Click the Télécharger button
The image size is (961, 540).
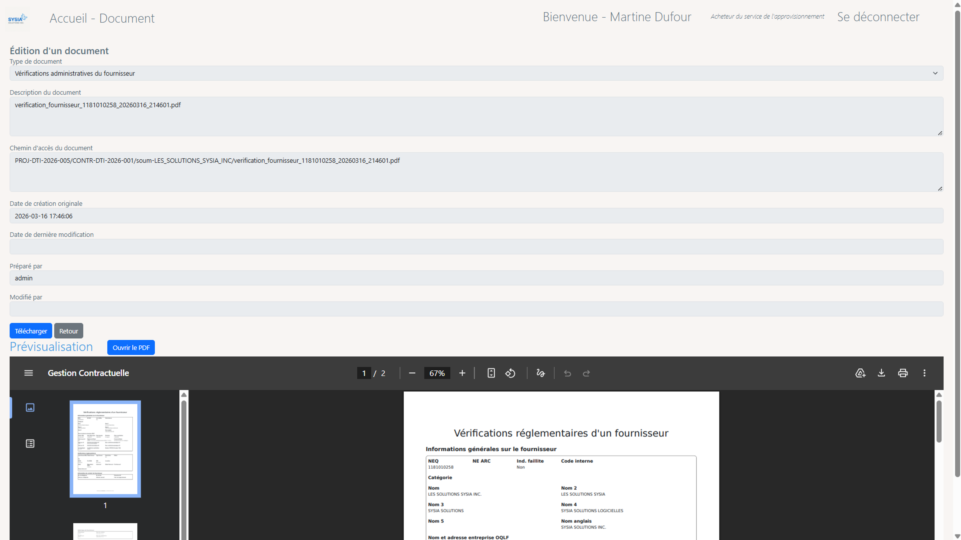(x=31, y=331)
